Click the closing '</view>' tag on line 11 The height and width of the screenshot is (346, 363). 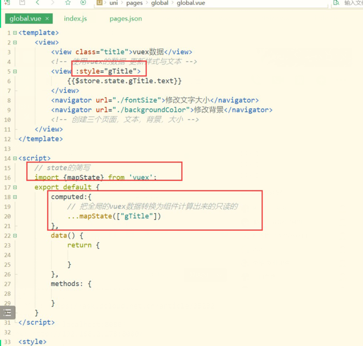click(x=49, y=129)
